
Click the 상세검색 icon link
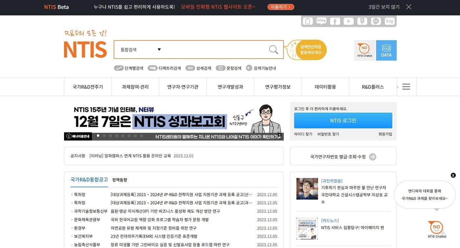click(198, 68)
